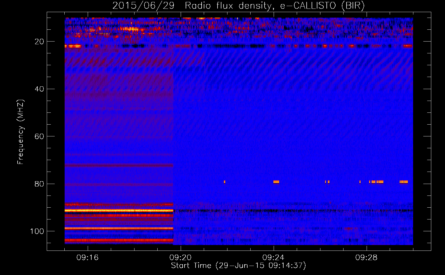Viewport: 445px width, 275px height.
Task: Click the 'Frequency (MHZ)' y-axis label
Action: point(21,132)
